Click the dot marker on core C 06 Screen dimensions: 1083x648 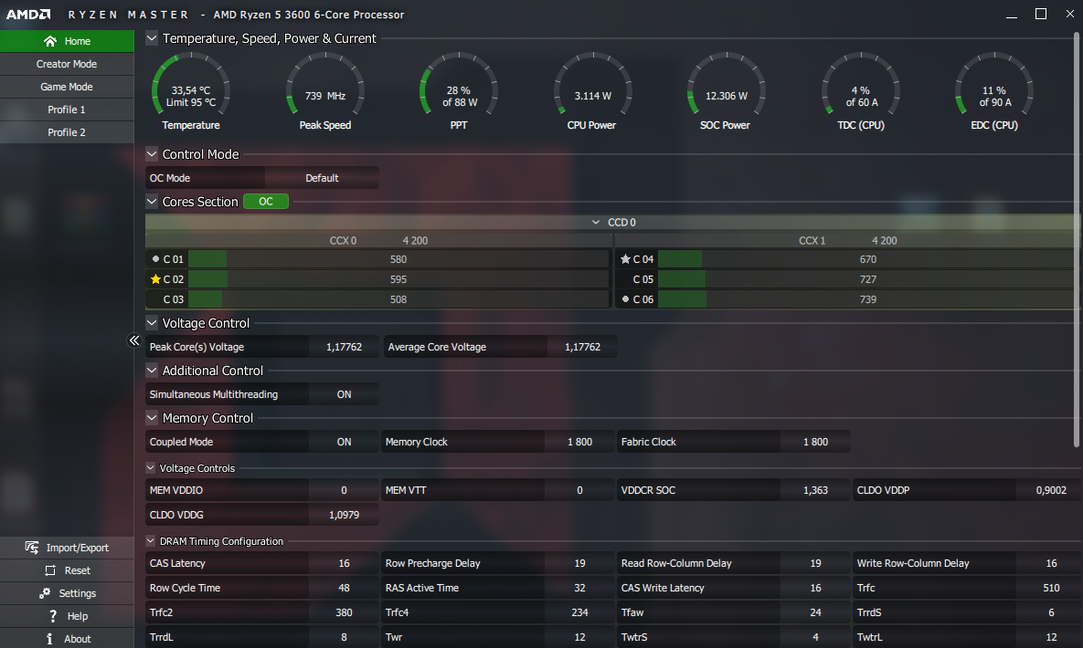[625, 299]
